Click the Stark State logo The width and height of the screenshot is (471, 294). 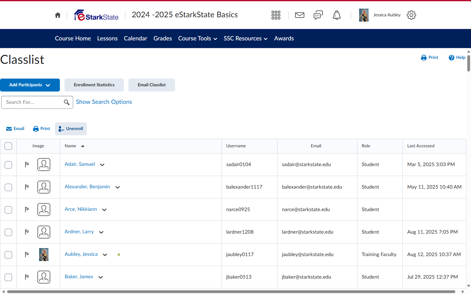(x=96, y=15)
